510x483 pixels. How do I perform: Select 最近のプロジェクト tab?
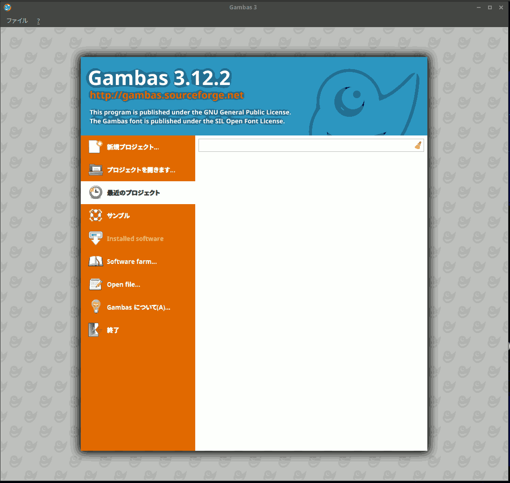tap(138, 192)
